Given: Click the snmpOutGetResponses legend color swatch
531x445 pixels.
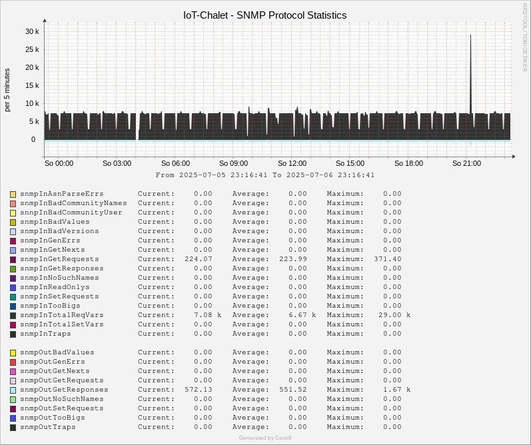Looking at the screenshot, I should [13, 390].
